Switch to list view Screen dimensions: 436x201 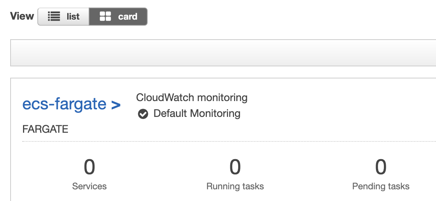tap(63, 17)
